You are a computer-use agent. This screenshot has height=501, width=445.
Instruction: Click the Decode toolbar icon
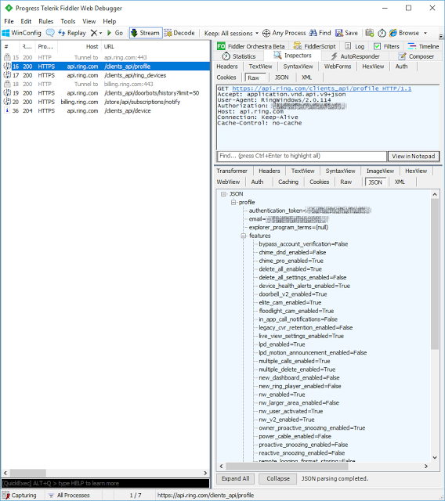pyautogui.click(x=168, y=33)
